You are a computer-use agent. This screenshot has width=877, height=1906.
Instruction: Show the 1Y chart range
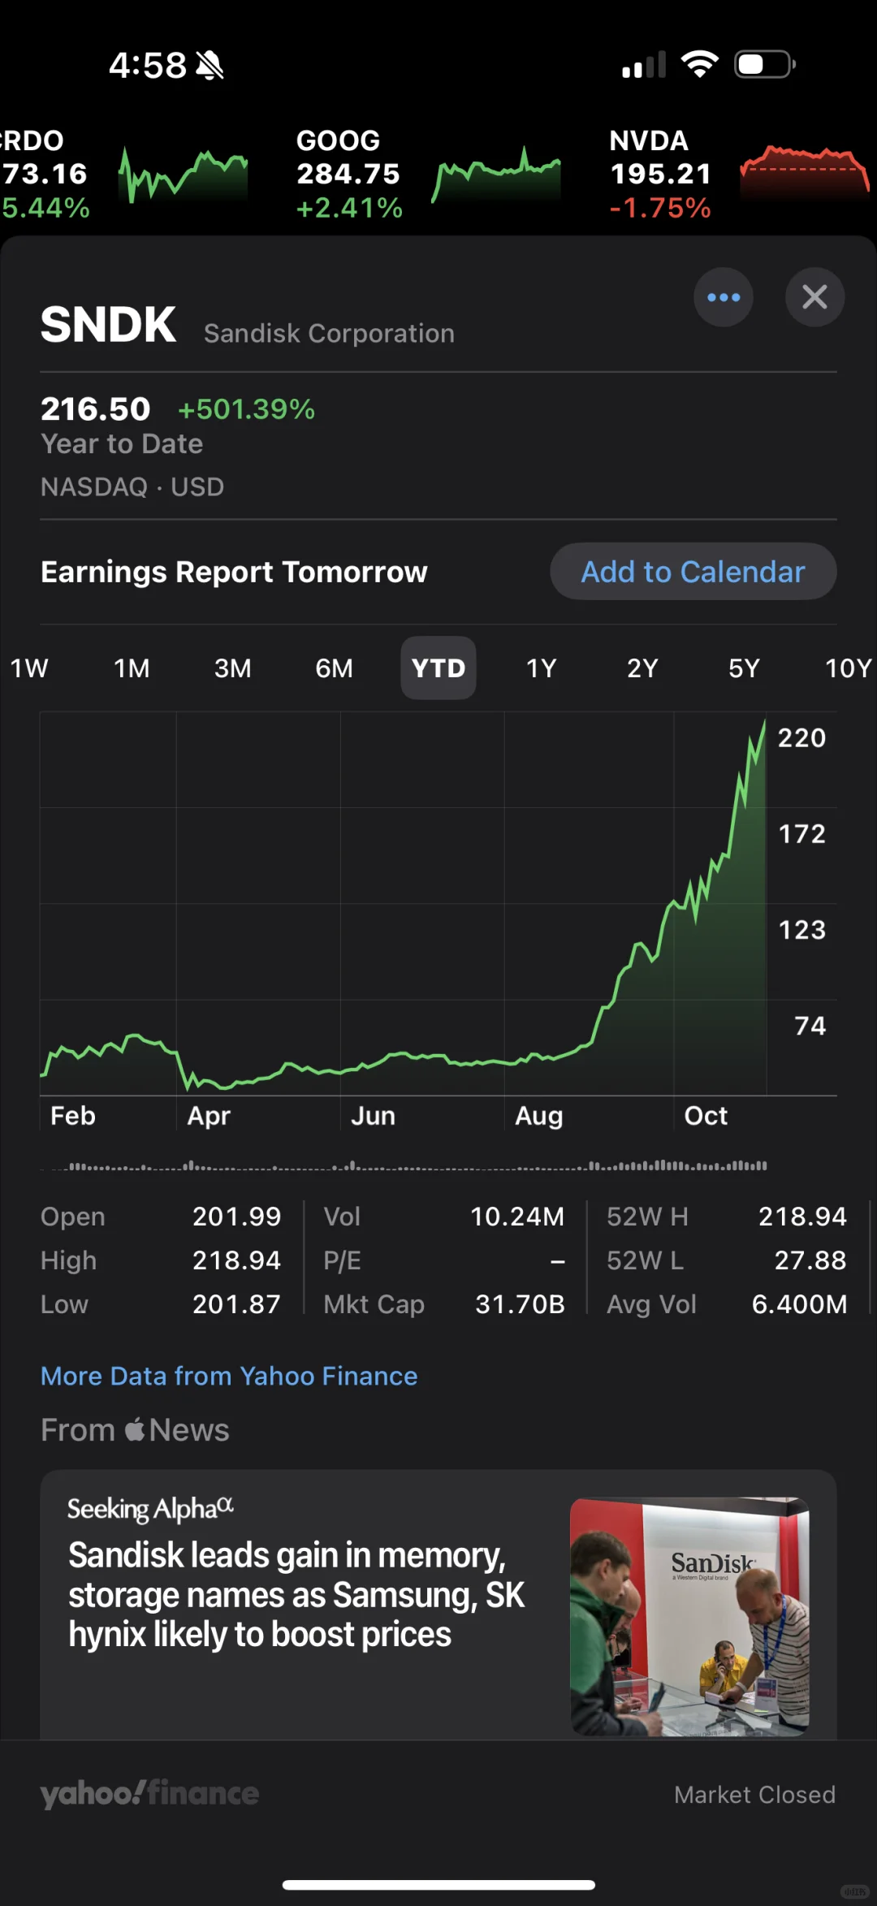click(541, 668)
